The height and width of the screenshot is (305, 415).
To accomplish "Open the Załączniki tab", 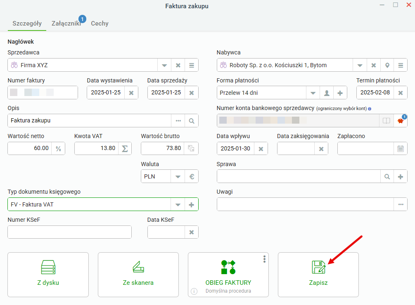I will coord(66,23).
